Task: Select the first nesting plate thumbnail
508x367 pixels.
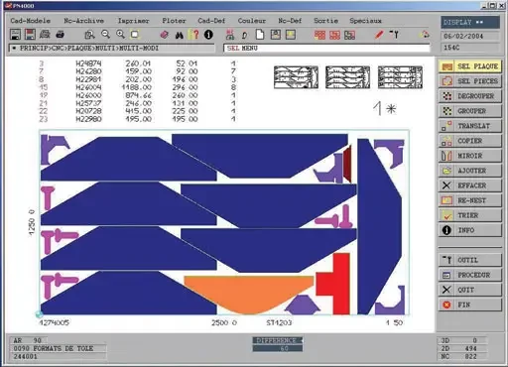Action: (296, 77)
